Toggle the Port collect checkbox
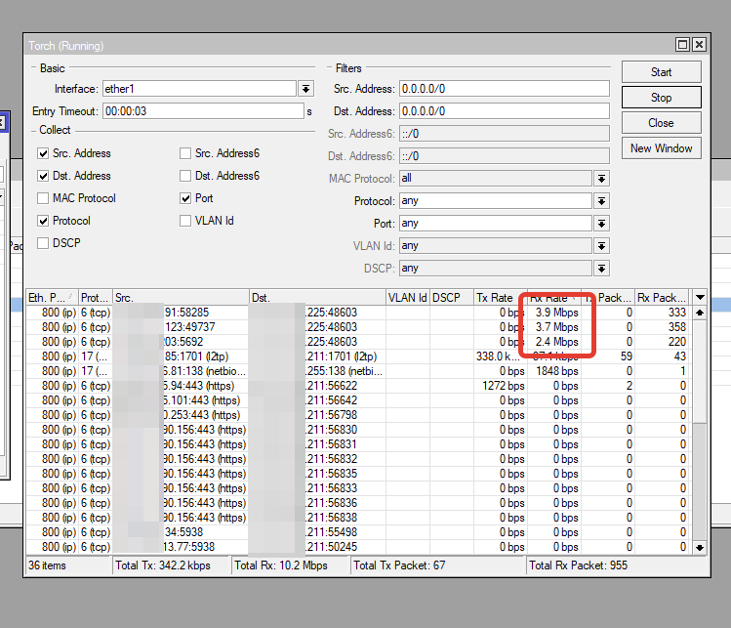The image size is (731, 628). 185,198
